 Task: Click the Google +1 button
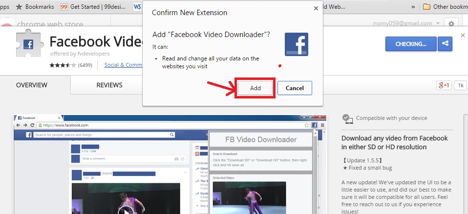(444, 85)
